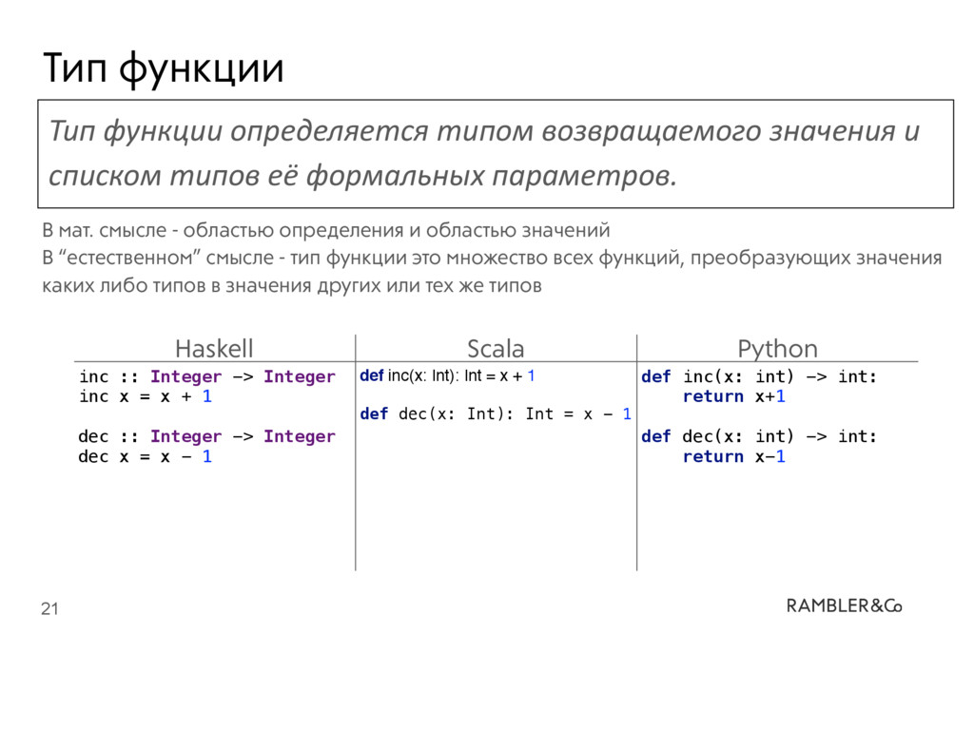Click Python line "def dec(x: int) -> int:"
This screenshot has width=974, height=730.
[x=759, y=437]
